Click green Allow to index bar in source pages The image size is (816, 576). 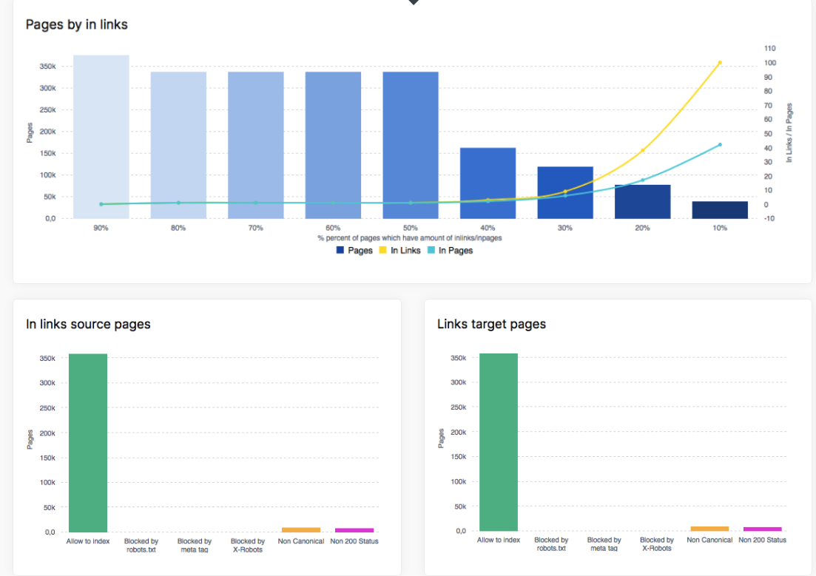click(88, 442)
